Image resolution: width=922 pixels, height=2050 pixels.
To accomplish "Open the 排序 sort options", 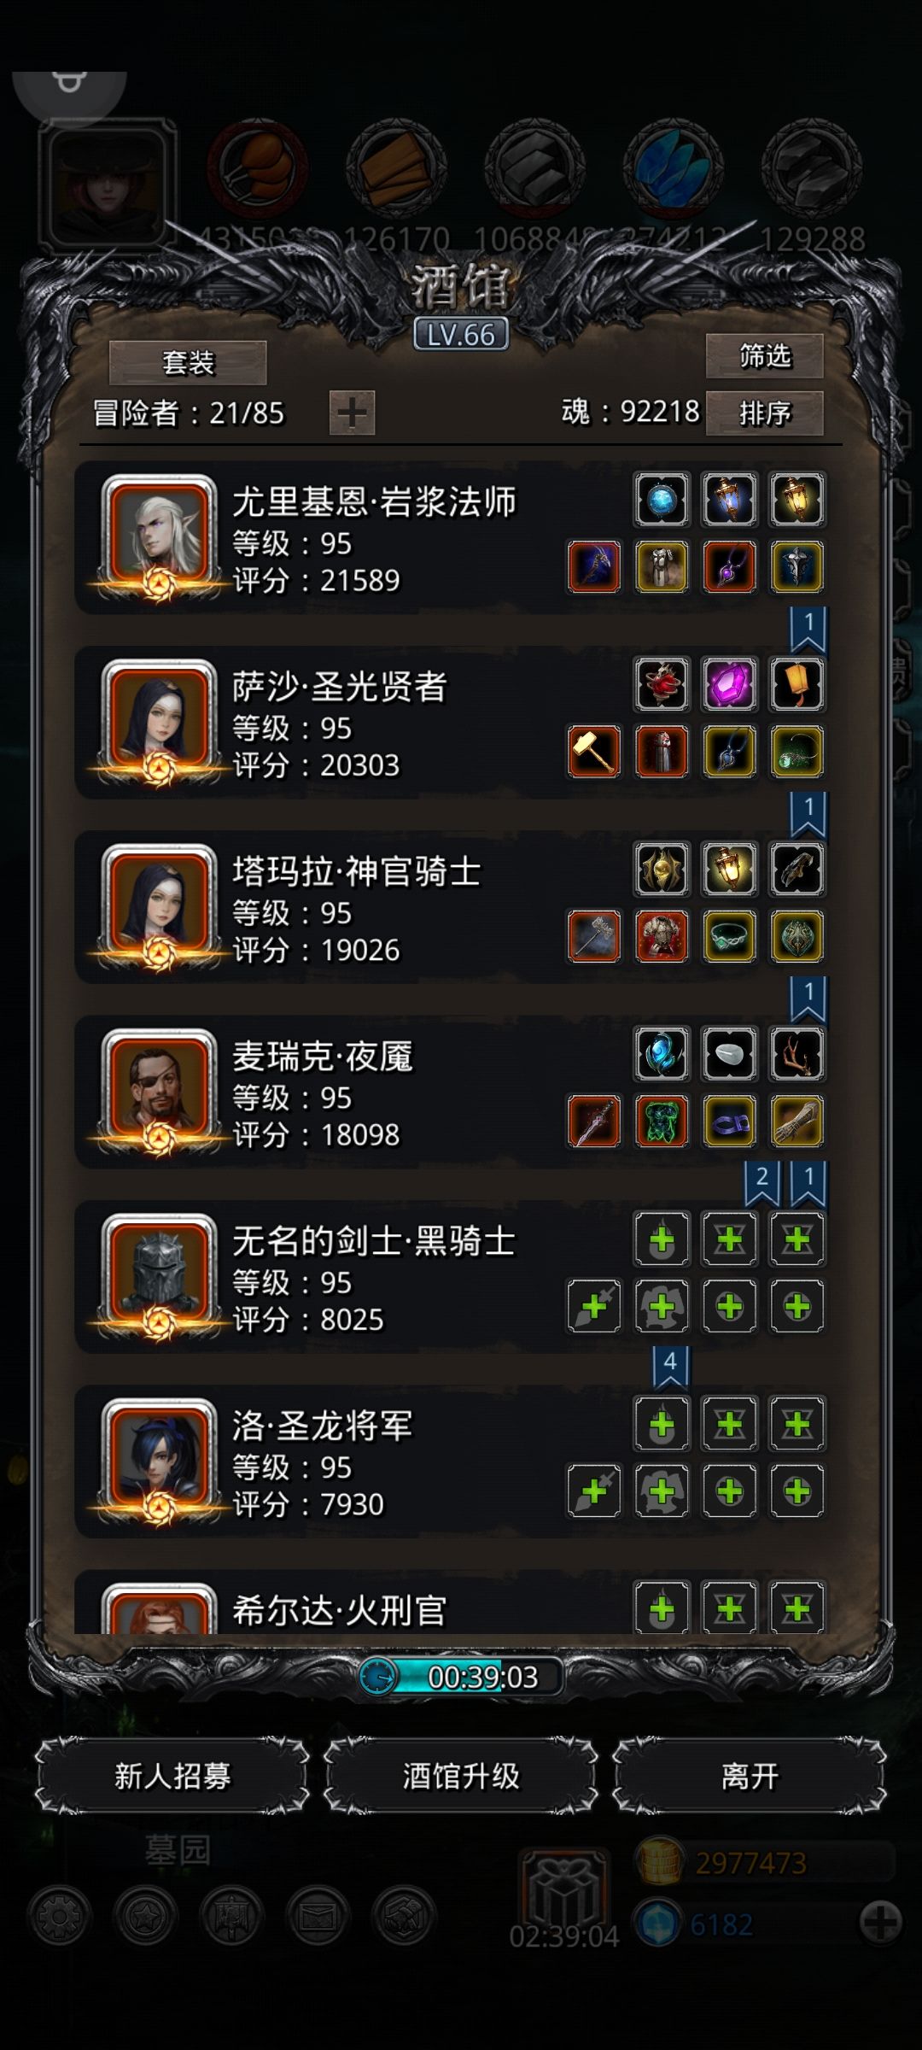I will [x=765, y=413].
